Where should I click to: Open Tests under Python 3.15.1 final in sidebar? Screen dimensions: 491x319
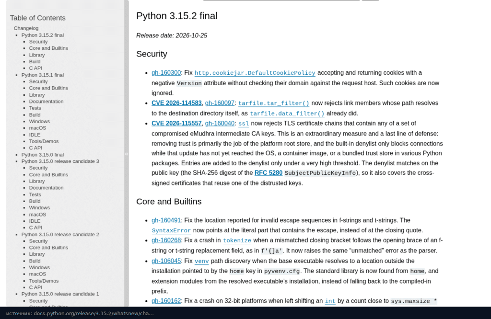35,108
